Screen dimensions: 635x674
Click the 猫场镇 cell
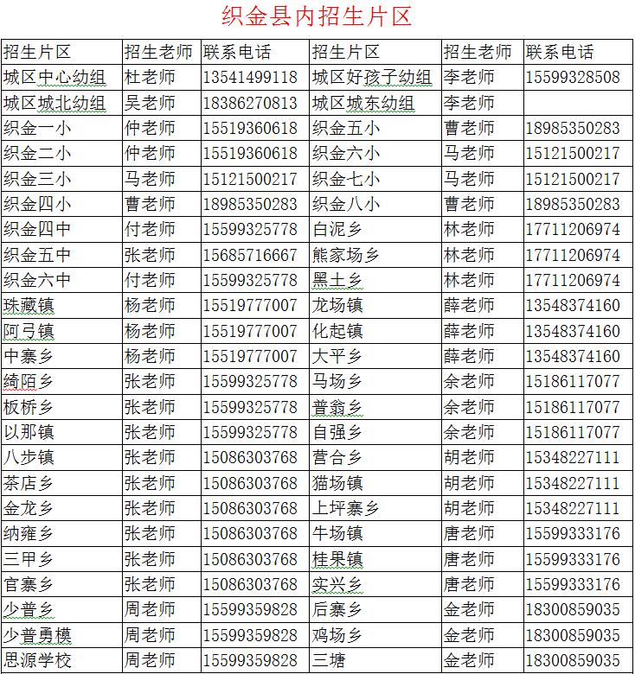tap(375, 483)
